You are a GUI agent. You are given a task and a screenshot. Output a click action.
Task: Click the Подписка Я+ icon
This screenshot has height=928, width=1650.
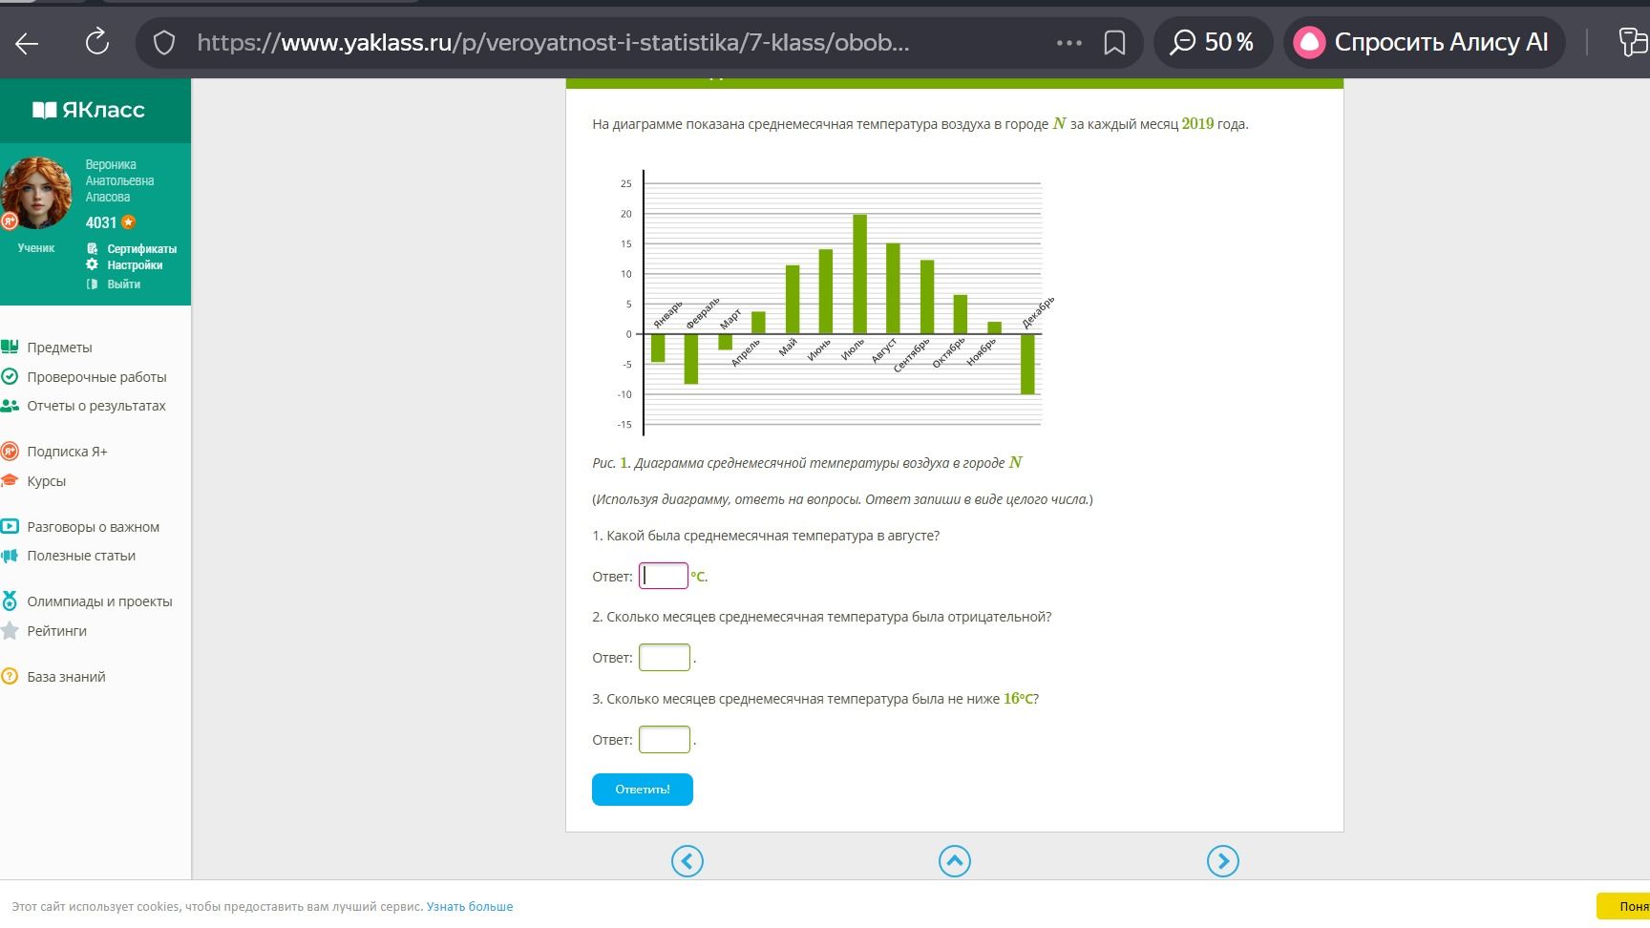[10, 452]
